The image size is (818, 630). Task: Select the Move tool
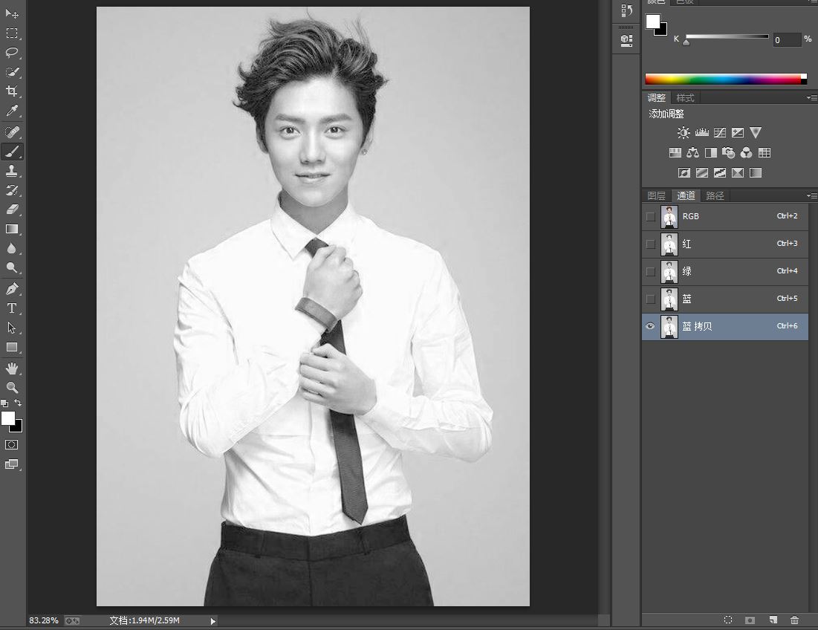coord(12,14)
